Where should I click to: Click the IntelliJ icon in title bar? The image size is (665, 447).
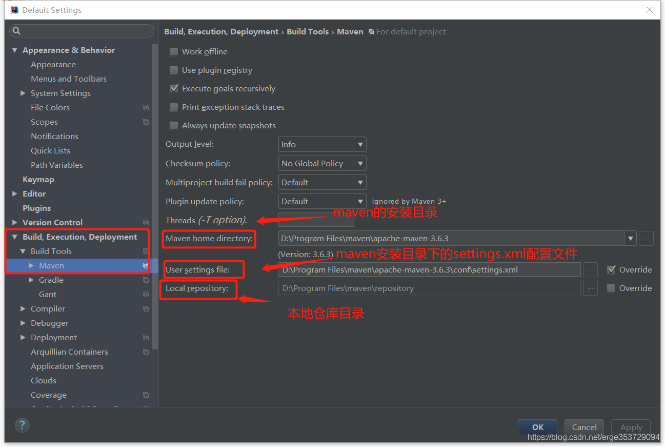pyautogui.click(x=14, y=10)
